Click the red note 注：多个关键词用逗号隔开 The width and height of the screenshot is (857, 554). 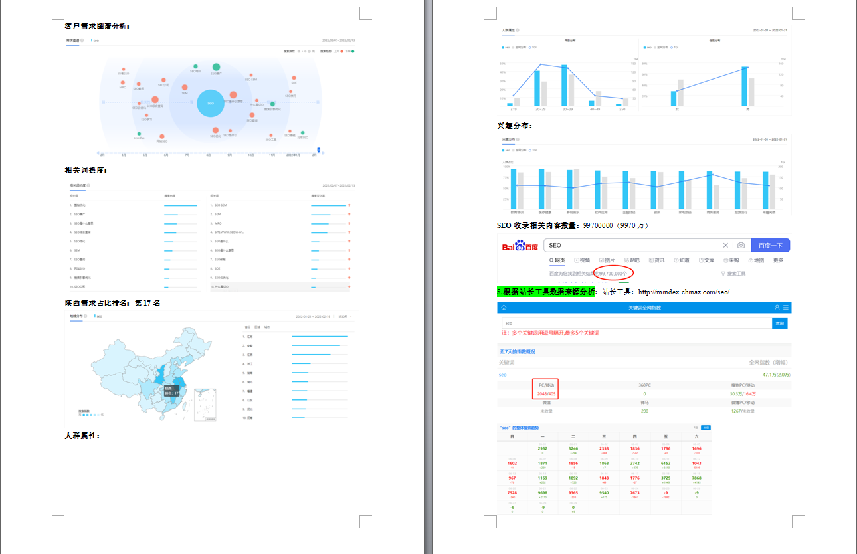point(551,333)
